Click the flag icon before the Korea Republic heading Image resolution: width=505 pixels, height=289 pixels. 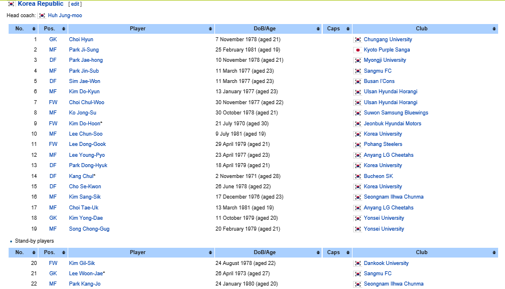point(11,4)
